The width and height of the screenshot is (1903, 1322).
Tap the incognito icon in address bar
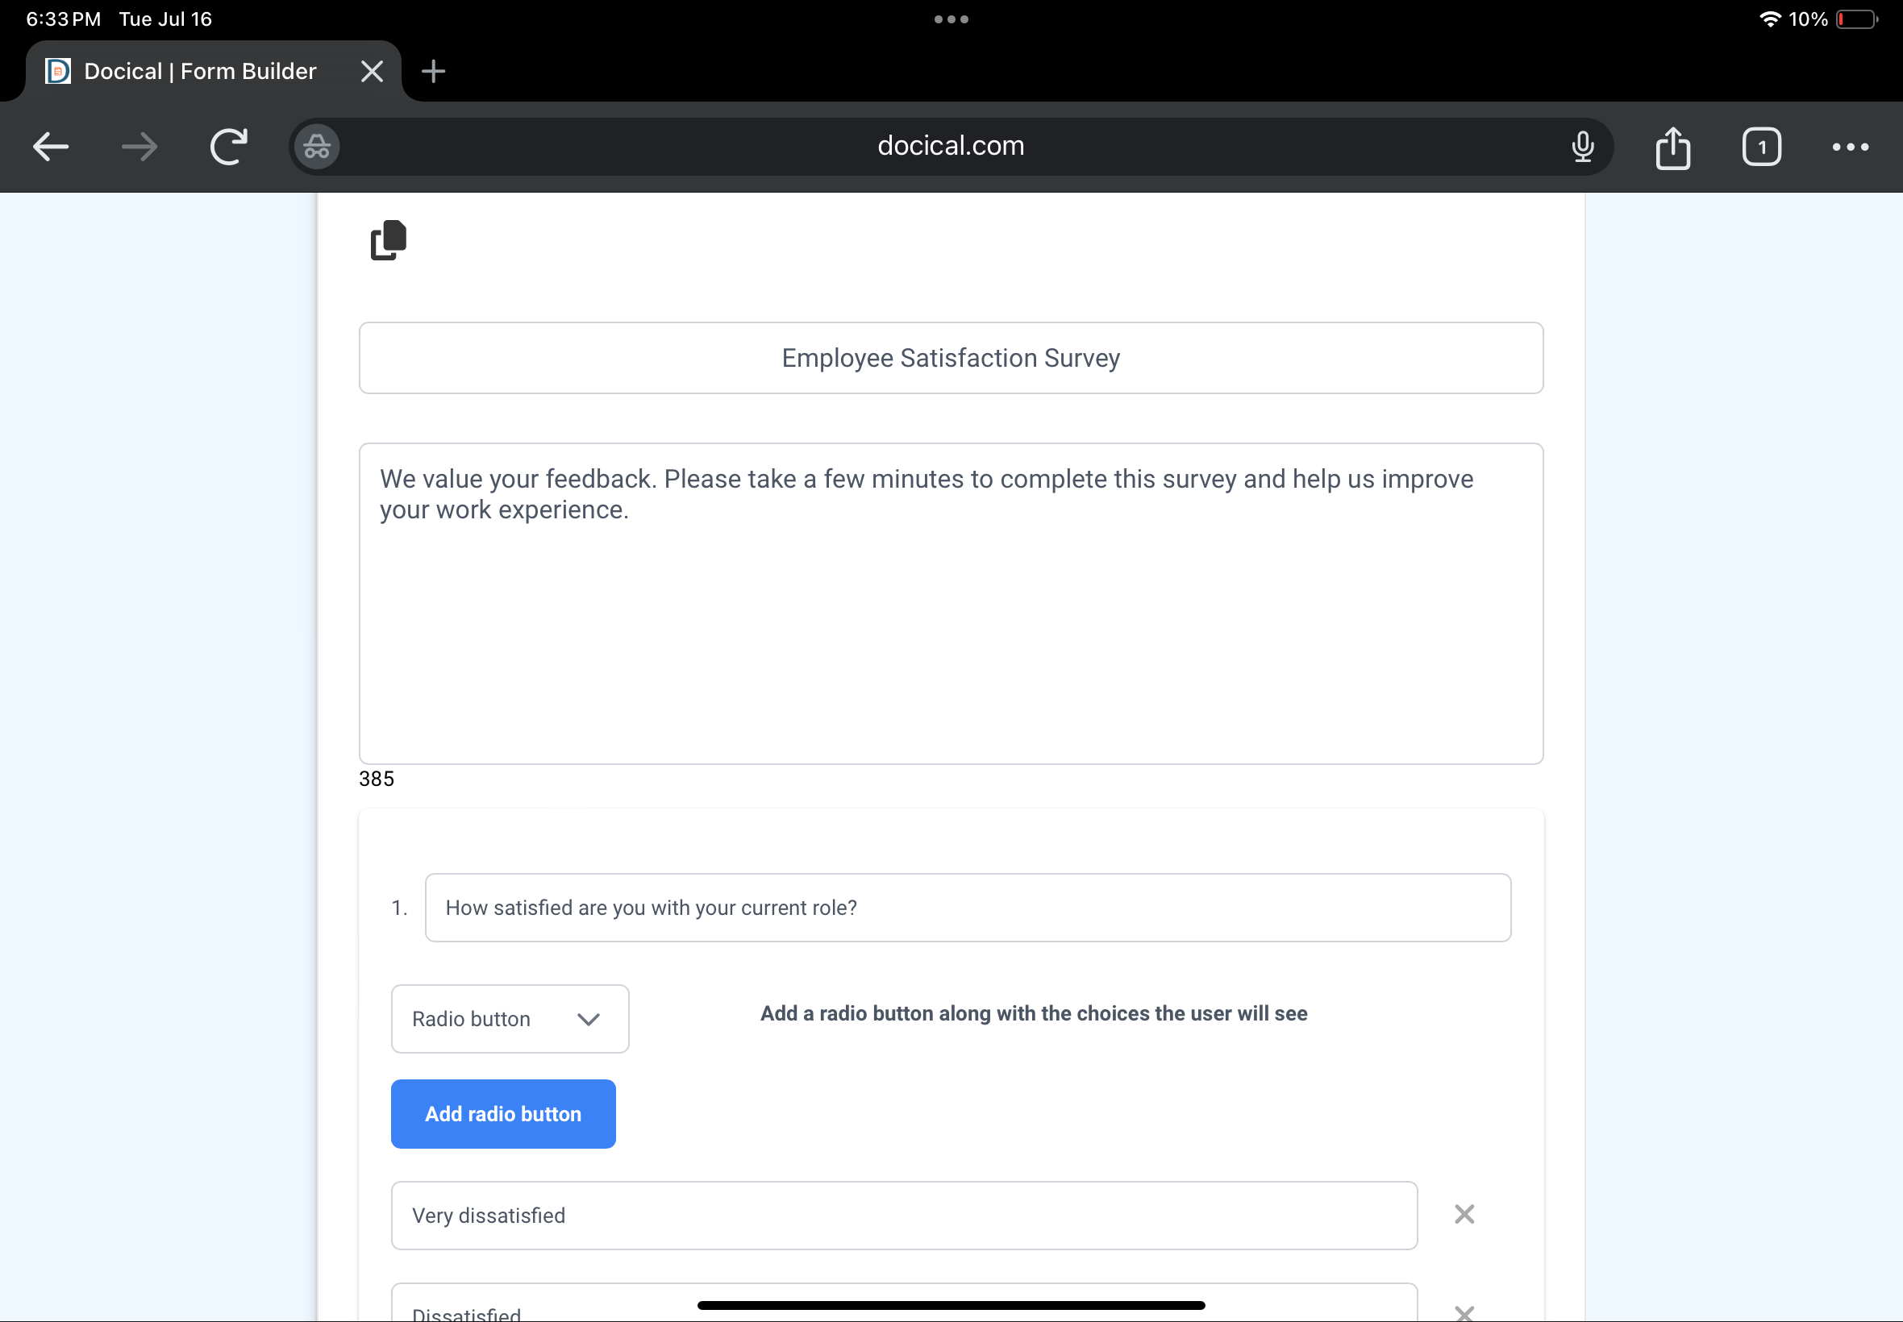tap(316, 148)
